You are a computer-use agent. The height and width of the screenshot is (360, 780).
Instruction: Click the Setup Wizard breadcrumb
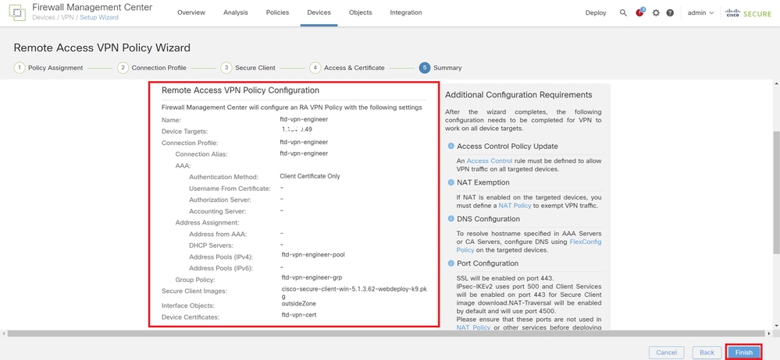(x=98, y=17)
